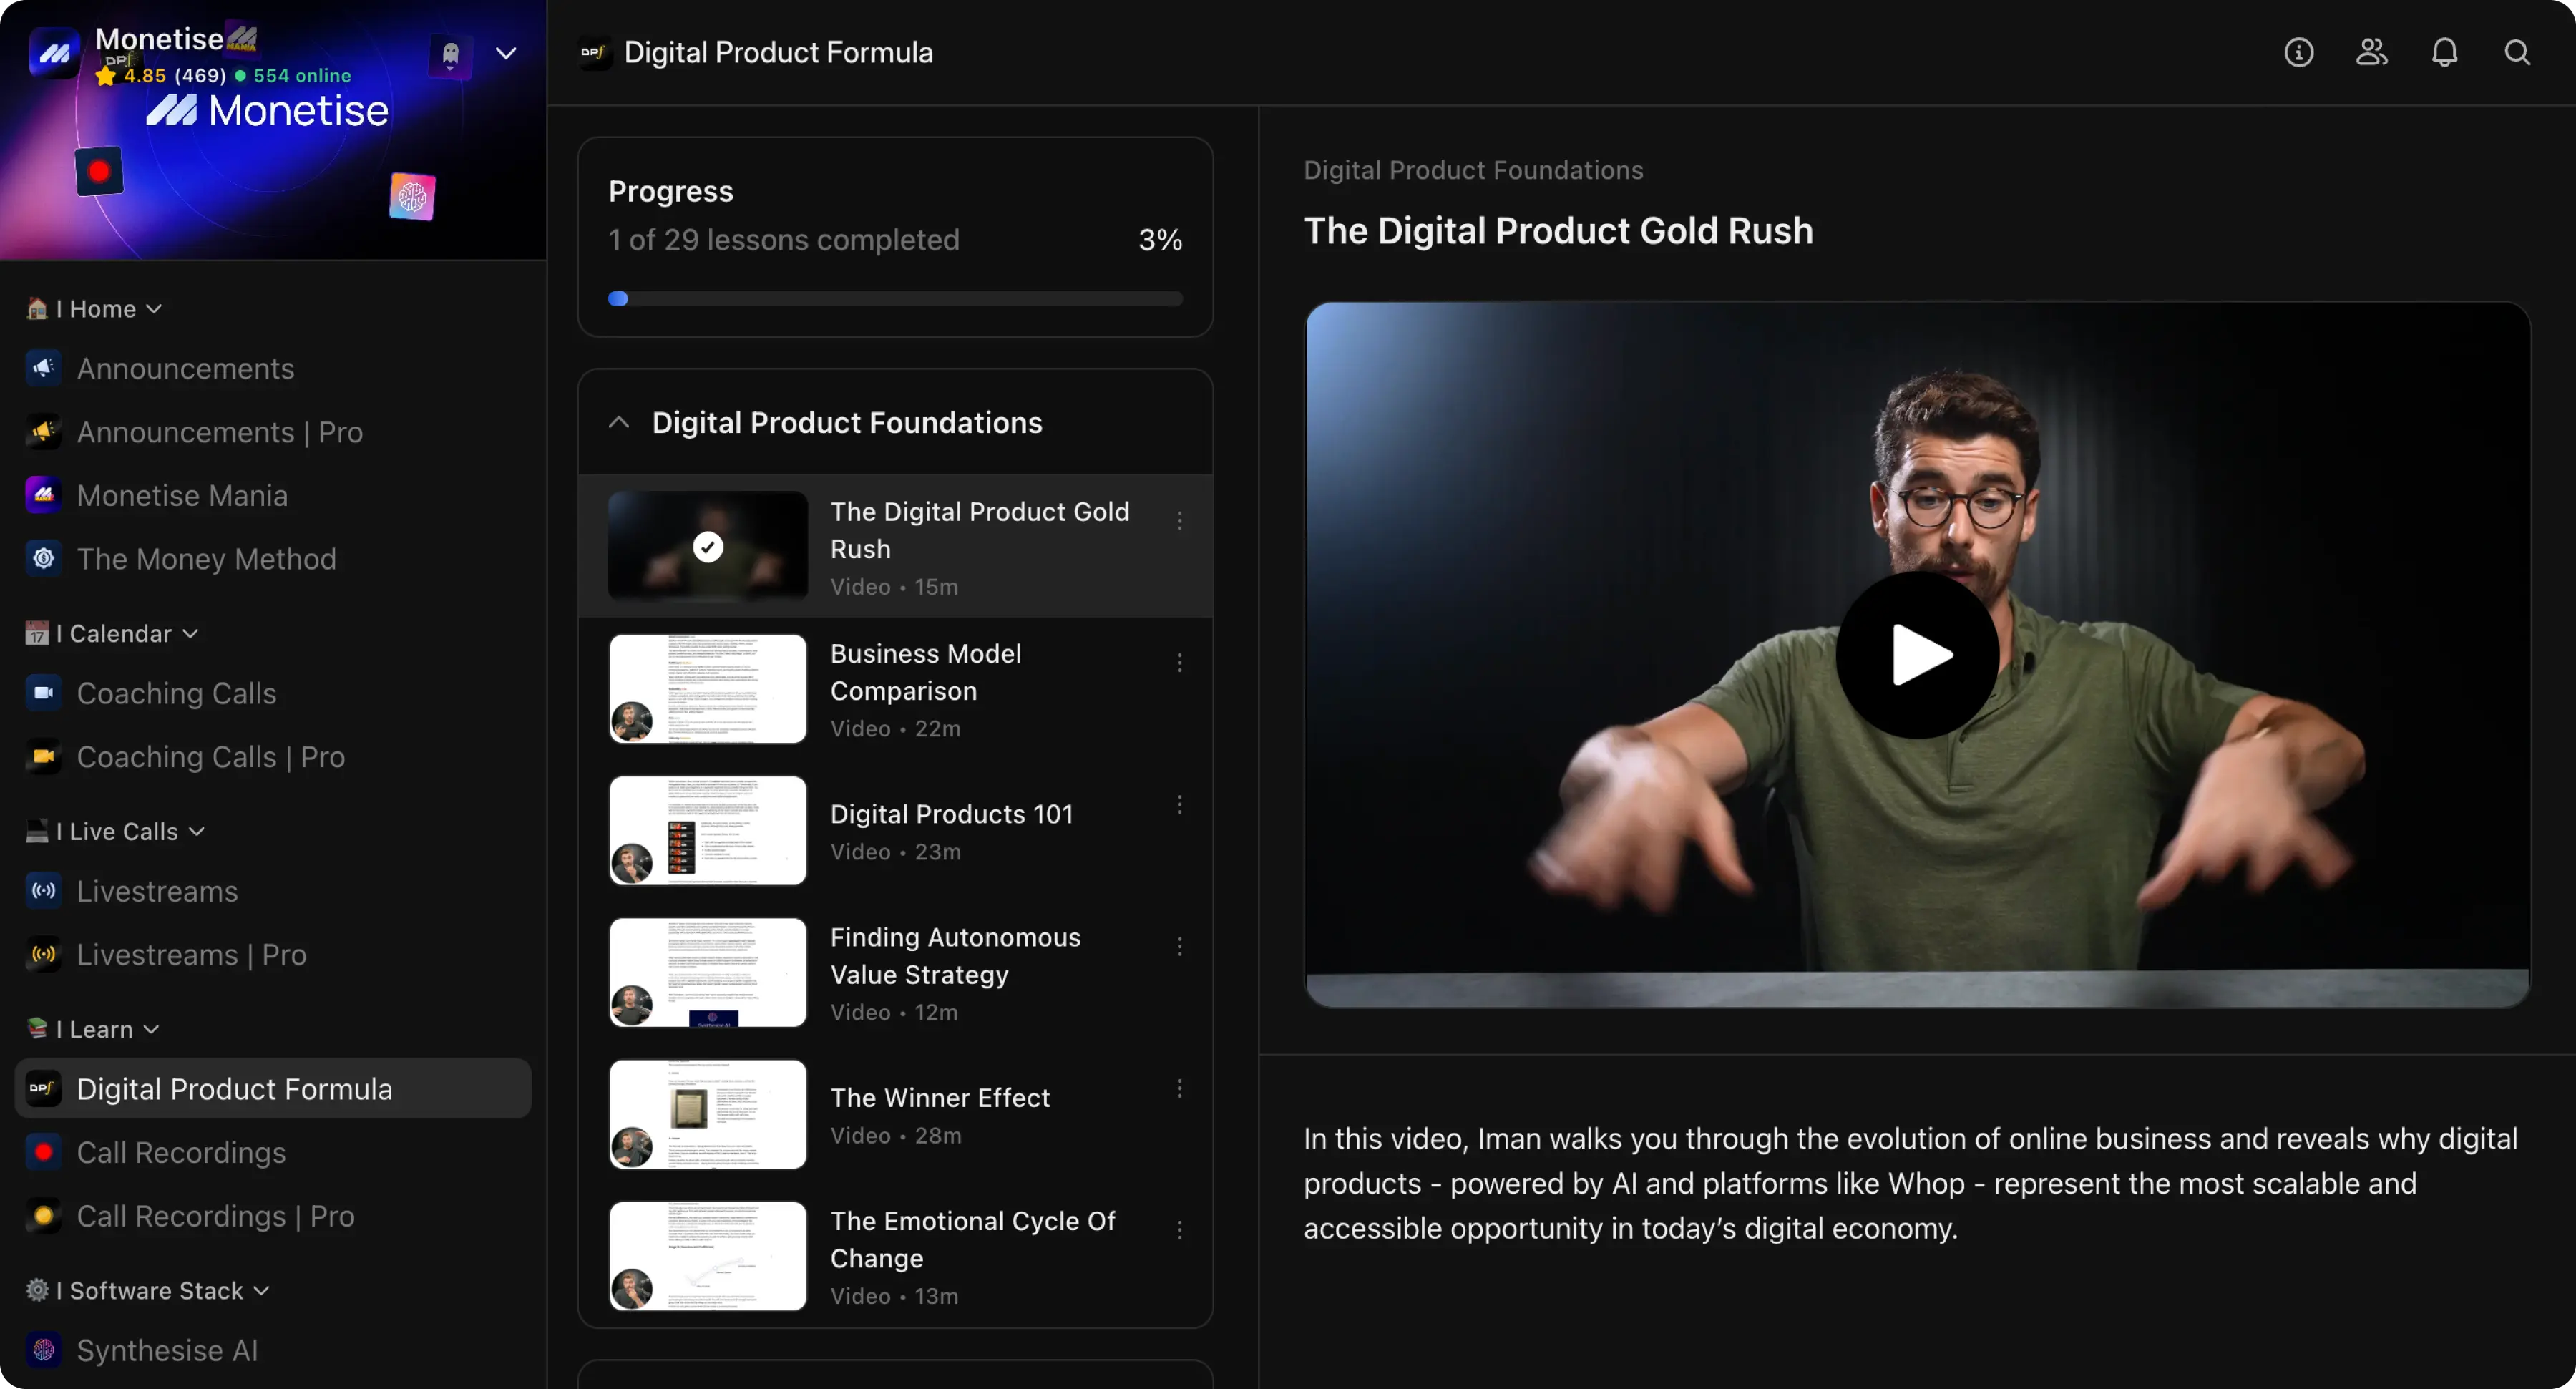Click the red Call Recordings icon
The width and height of the screenshot is (2576, 1389).
(43, 1152)
